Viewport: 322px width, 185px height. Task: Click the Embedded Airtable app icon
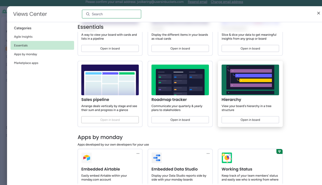(86, 158)
